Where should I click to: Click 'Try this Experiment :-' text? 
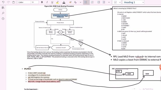(x=31, y=89)
